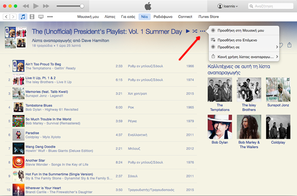
Task: Click the Αναζήτηση search field
Action: (271, 6)
